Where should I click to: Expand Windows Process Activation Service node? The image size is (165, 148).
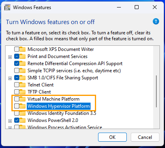[10, 127]
